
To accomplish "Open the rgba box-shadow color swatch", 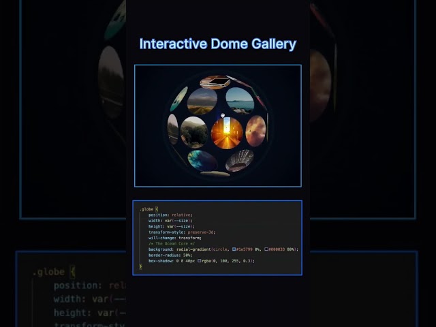I will 199,261.
